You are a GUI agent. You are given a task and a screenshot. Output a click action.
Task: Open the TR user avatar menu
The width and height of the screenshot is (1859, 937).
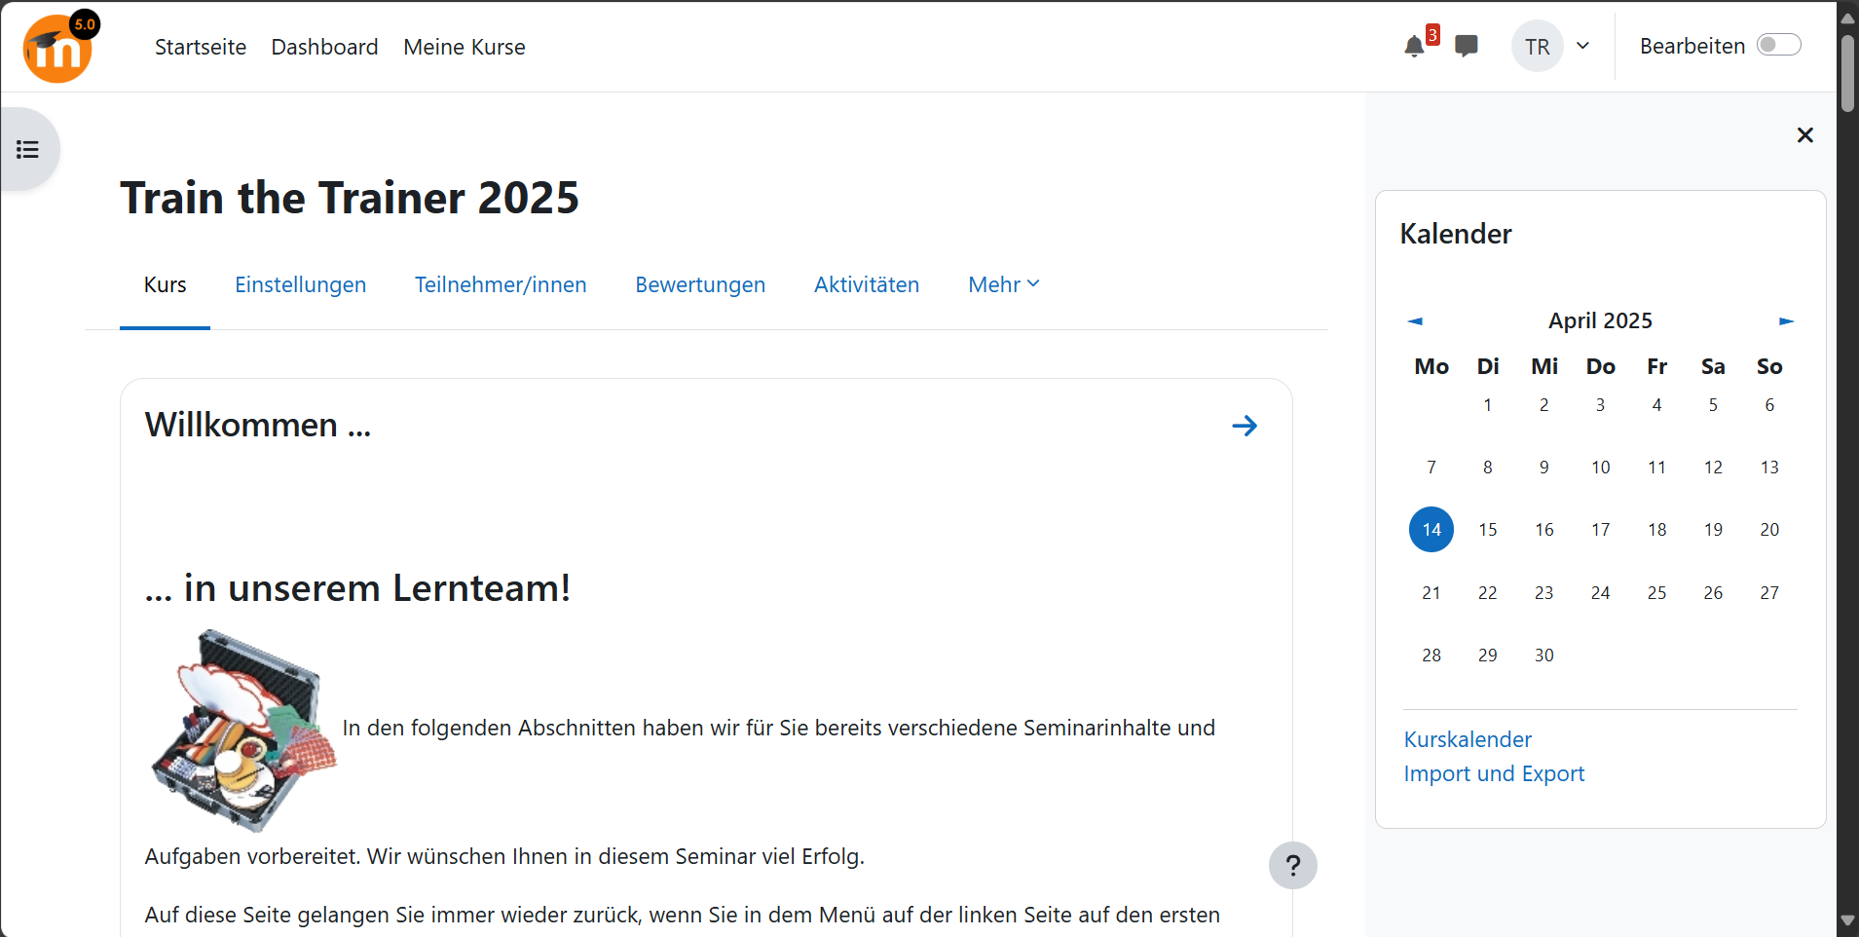click(1537, 46)
